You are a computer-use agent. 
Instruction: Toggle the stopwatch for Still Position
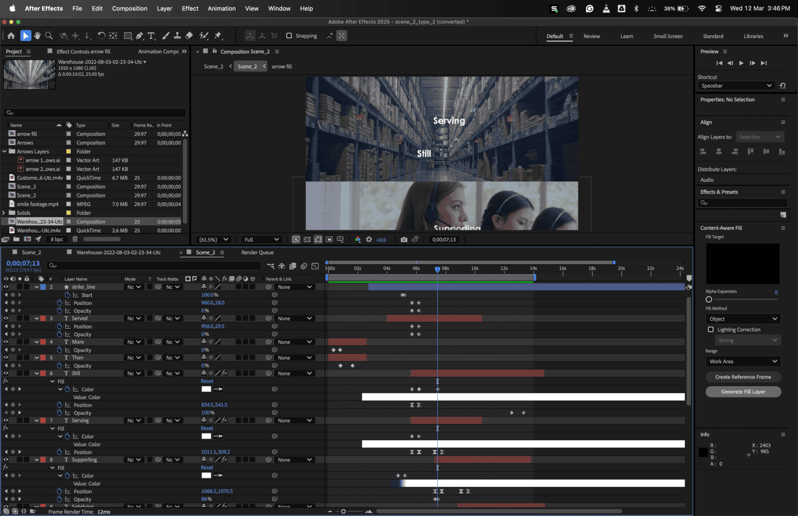(60, 405)
